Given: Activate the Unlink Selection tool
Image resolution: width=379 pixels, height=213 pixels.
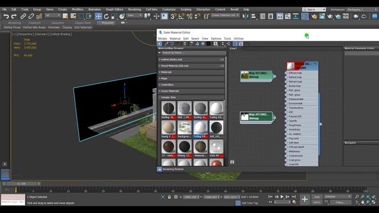Looking at the screenshot, I should 31,16.
